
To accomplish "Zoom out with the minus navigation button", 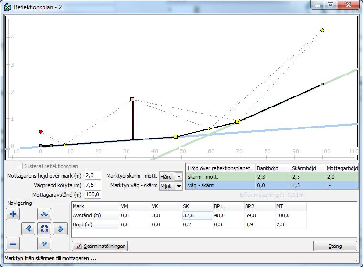I will (13, 244).
